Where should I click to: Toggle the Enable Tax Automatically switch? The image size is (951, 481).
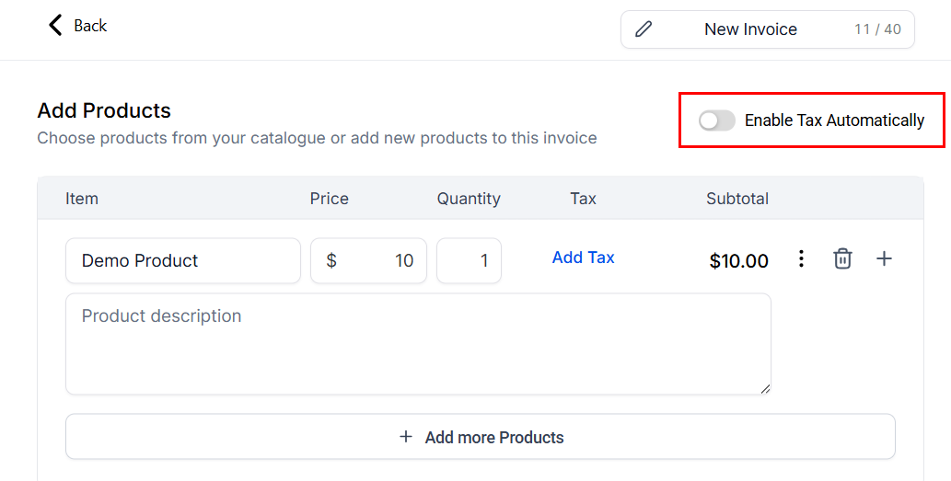716,120
